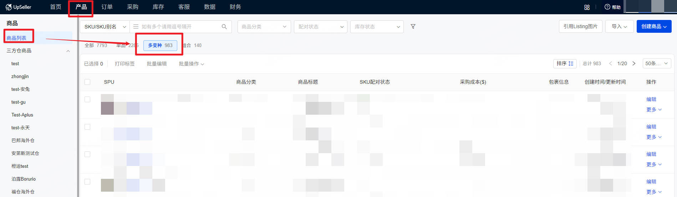677x197 pixels.
Task: Focus the SKU search input field
Action: [x=180, y=27]
